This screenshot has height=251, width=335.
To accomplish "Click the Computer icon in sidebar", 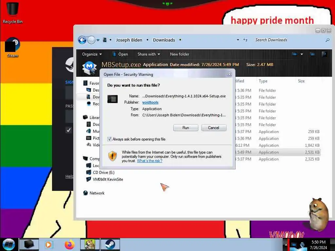I will (x=85, y=159).
